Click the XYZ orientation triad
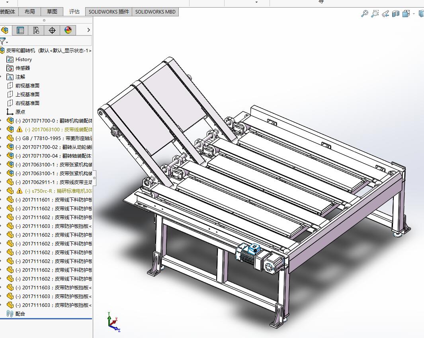424x338 pixels. pos(113,322)
